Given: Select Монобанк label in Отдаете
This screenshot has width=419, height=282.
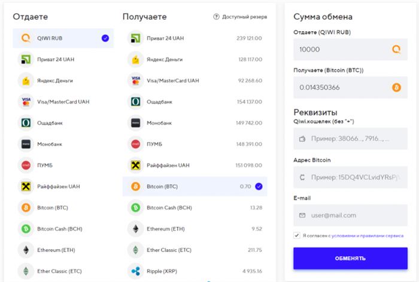Looking at the screenshot, I should tap(50, 144).
